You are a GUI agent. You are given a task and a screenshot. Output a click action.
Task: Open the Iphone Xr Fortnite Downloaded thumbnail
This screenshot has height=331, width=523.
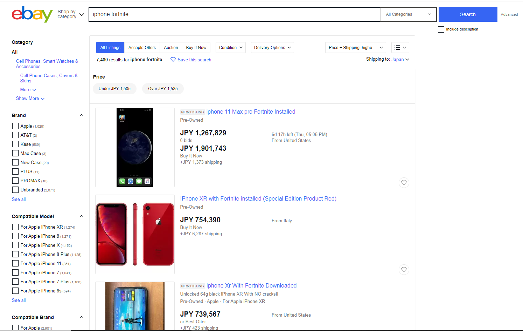pyautogui.click(x=135, y=306)
